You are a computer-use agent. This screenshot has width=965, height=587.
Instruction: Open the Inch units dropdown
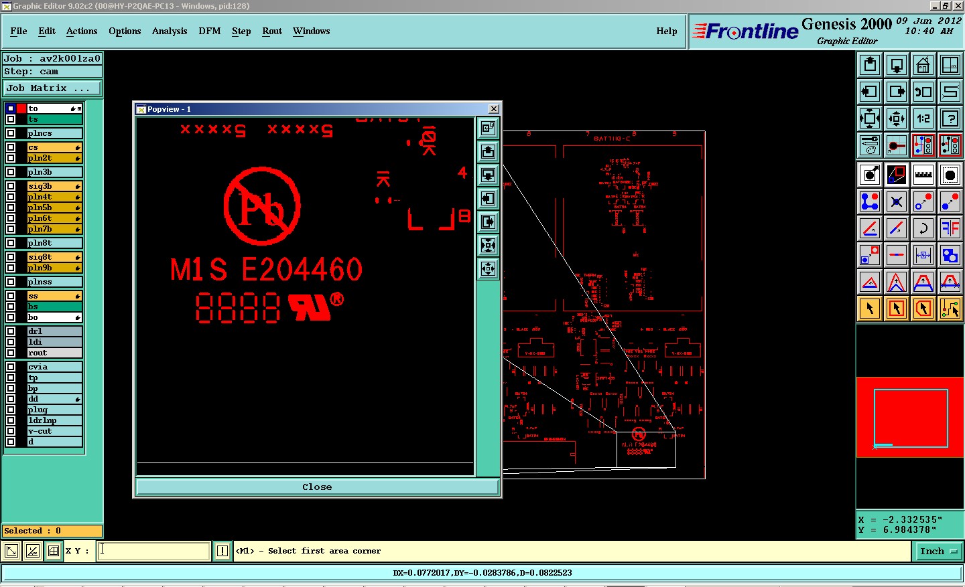(x=938, y=552)
